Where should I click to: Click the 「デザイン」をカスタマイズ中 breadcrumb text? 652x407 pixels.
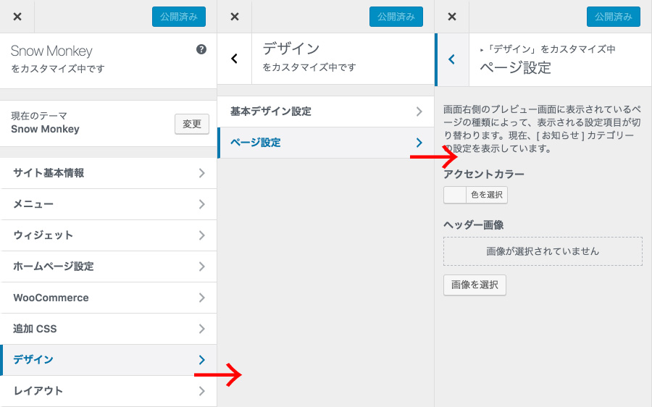[550, 49]
